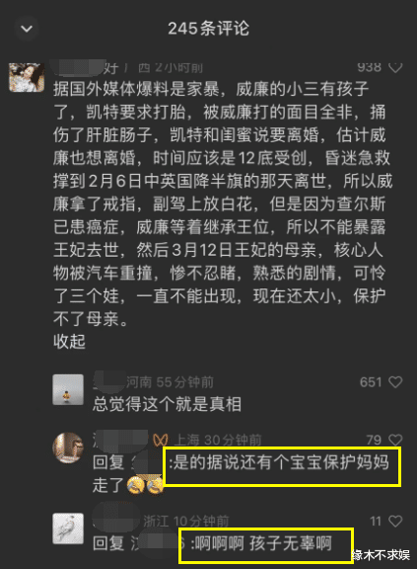Open top commenter's avatar profile

tap(27, 77)
